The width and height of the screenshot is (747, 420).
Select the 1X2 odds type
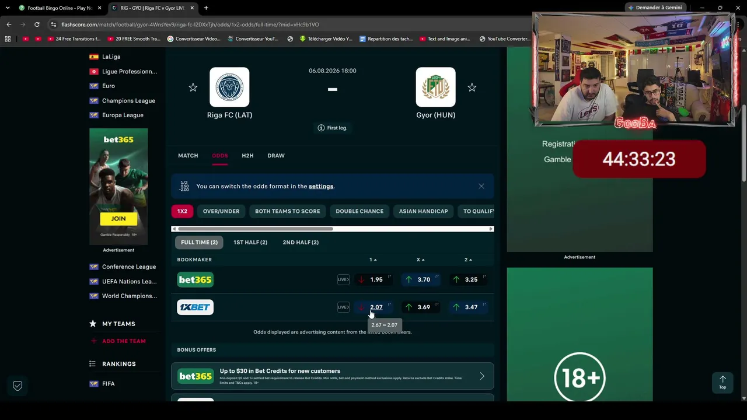pyautogui.click(x=182, y=211)
